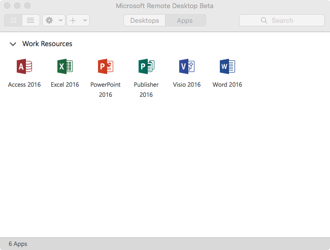Click the "Publisher 2016" label
The width and height of the screenshot is (330, 250).
point(146,90)
